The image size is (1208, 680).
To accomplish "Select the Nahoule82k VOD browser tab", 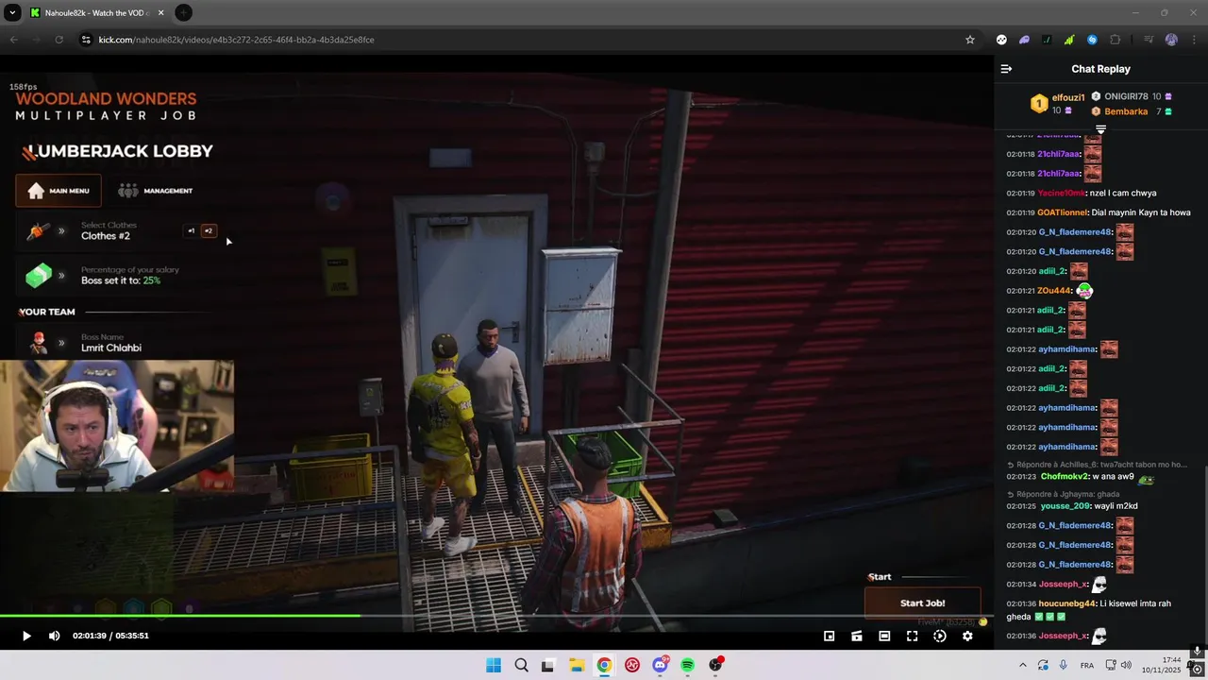I will pos(98,12).
